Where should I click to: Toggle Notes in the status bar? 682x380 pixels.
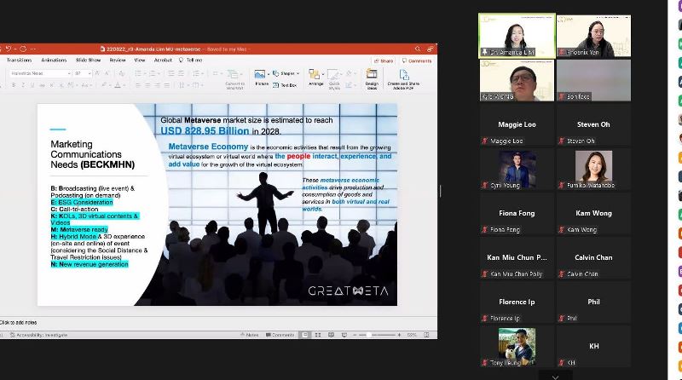point(249,335)
